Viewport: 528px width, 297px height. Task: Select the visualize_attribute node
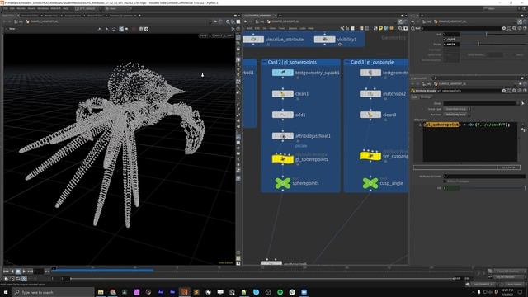tap(253, 40)
